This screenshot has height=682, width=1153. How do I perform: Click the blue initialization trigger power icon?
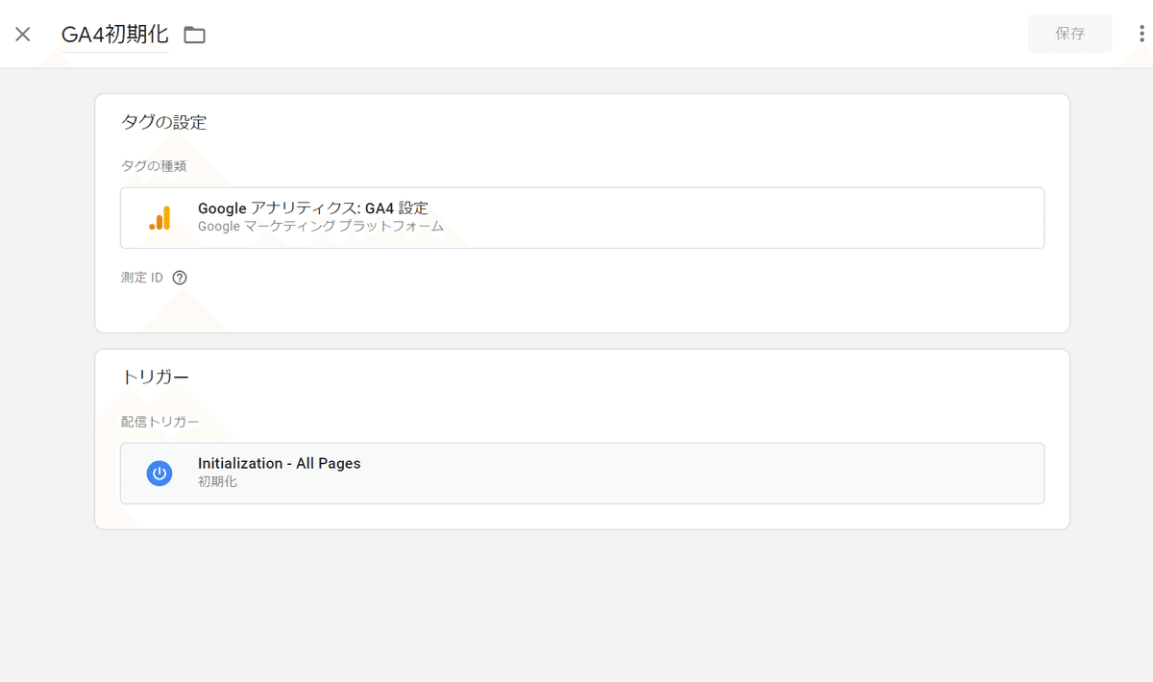pos(159,474)
